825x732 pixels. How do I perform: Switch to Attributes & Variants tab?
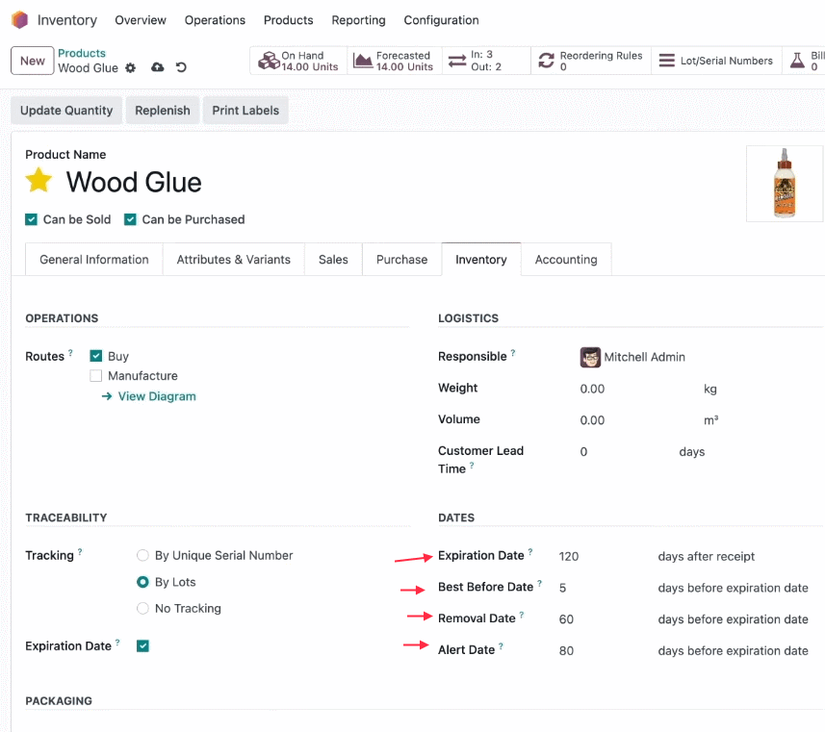pos(234,260)
